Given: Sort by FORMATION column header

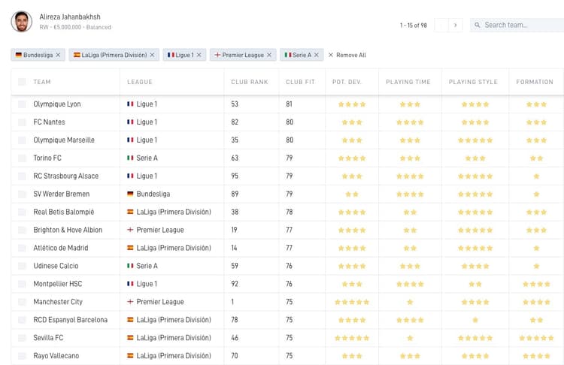Looking at the screenshot, I should tap(535, 82).
